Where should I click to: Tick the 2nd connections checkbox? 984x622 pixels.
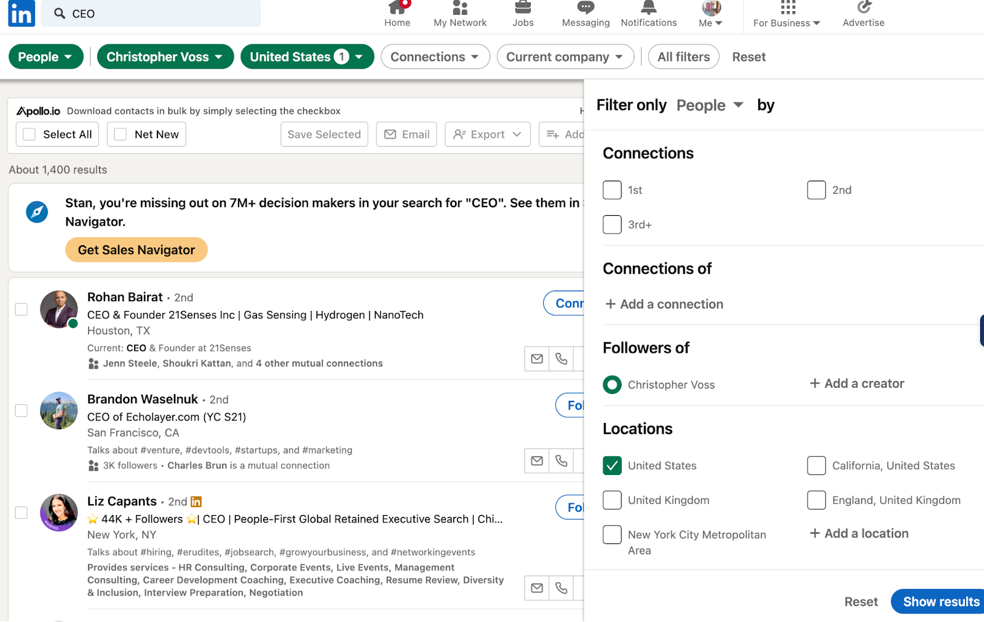click(816, 190)
